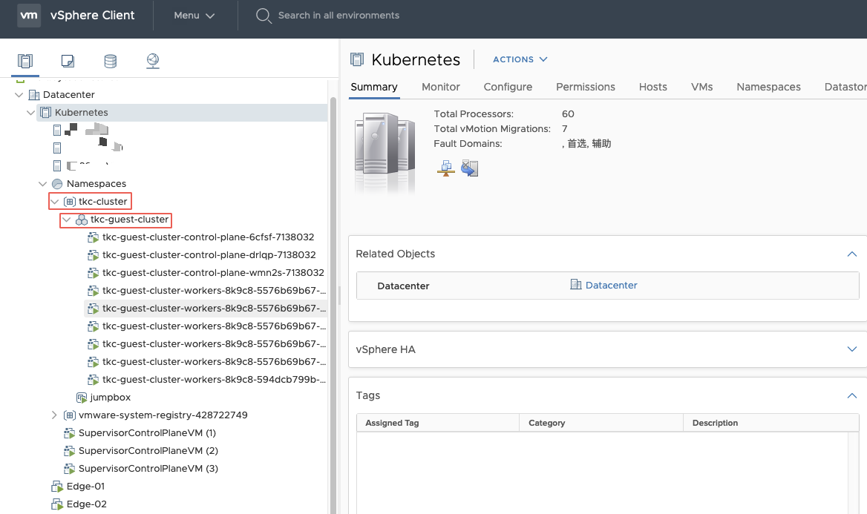Image resolution: width=867 pixels, height=514 pixels.
Task: Collapse the Tags panel
Action: pyautogui.click(x=852, y=396)
